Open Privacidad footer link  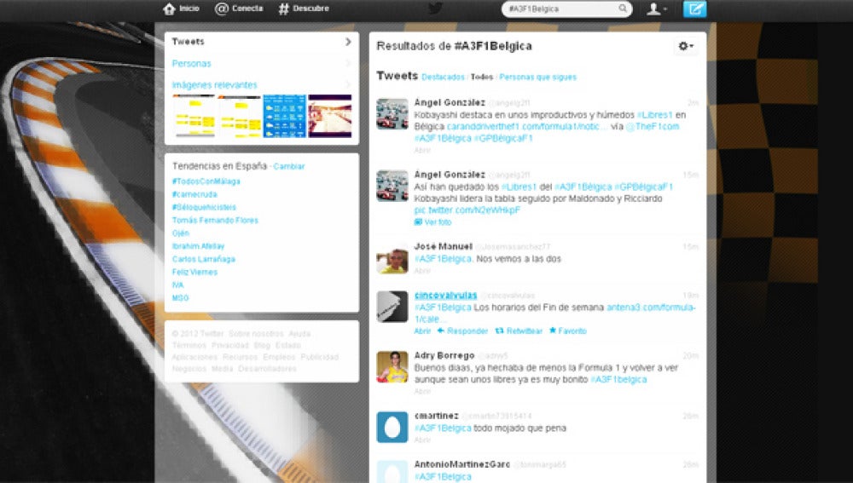229,346
